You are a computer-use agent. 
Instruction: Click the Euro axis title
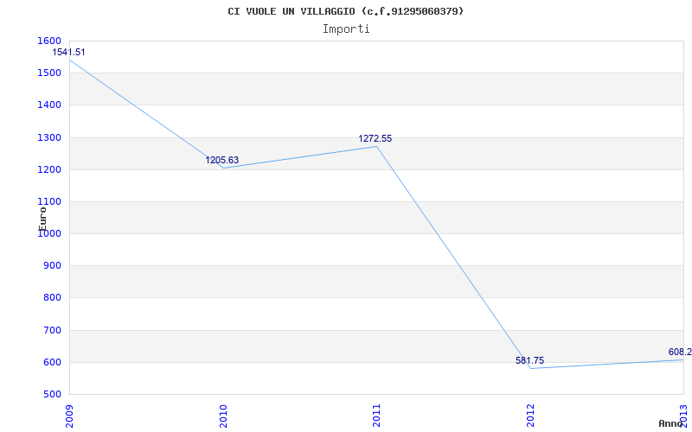tap(42, 219)
